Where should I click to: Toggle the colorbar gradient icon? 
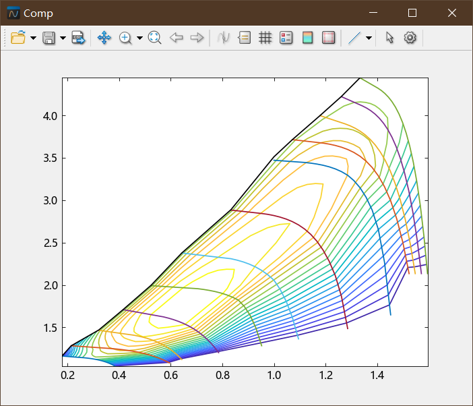pos(307,38)
